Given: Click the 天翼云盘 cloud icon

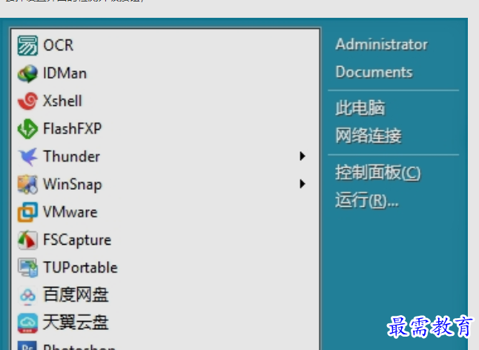Looking at the screenshot, I should (x=27, y=323).
